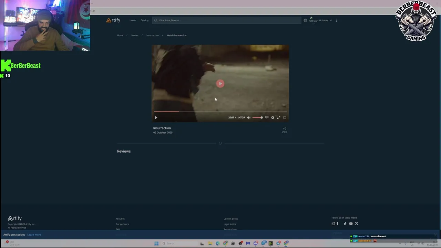This screenshot has width=441, height=248.
Task: Click the Artify logo in header
Action: pos(113,20)
